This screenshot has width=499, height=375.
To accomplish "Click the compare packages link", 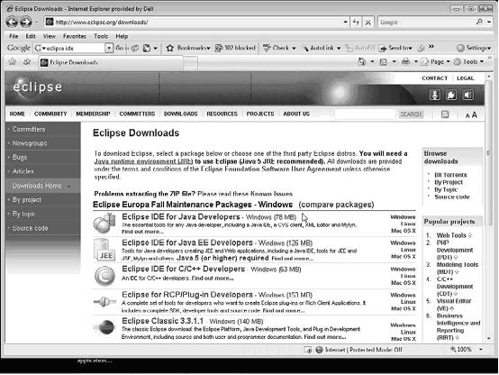I will [x=336, y=205].
